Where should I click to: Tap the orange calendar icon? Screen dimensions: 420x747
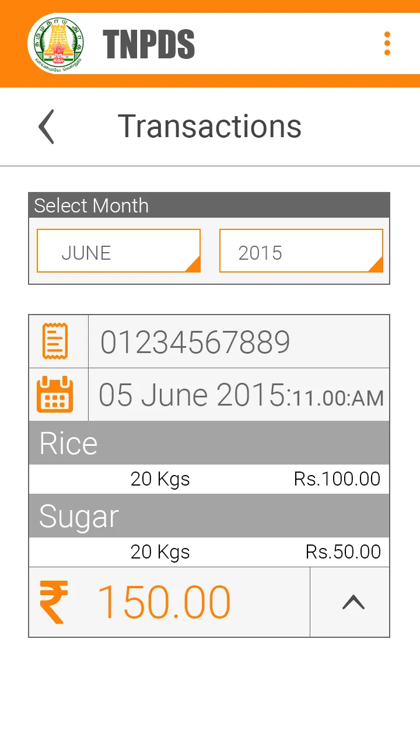[55, 395]
